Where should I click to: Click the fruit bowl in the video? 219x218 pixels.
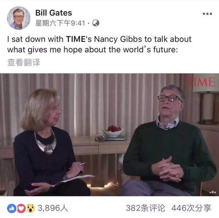pos(113,131)
